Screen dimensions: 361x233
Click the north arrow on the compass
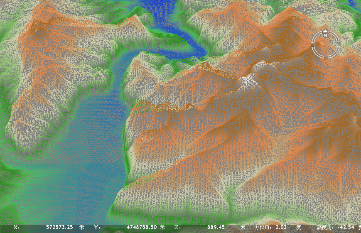325,31
